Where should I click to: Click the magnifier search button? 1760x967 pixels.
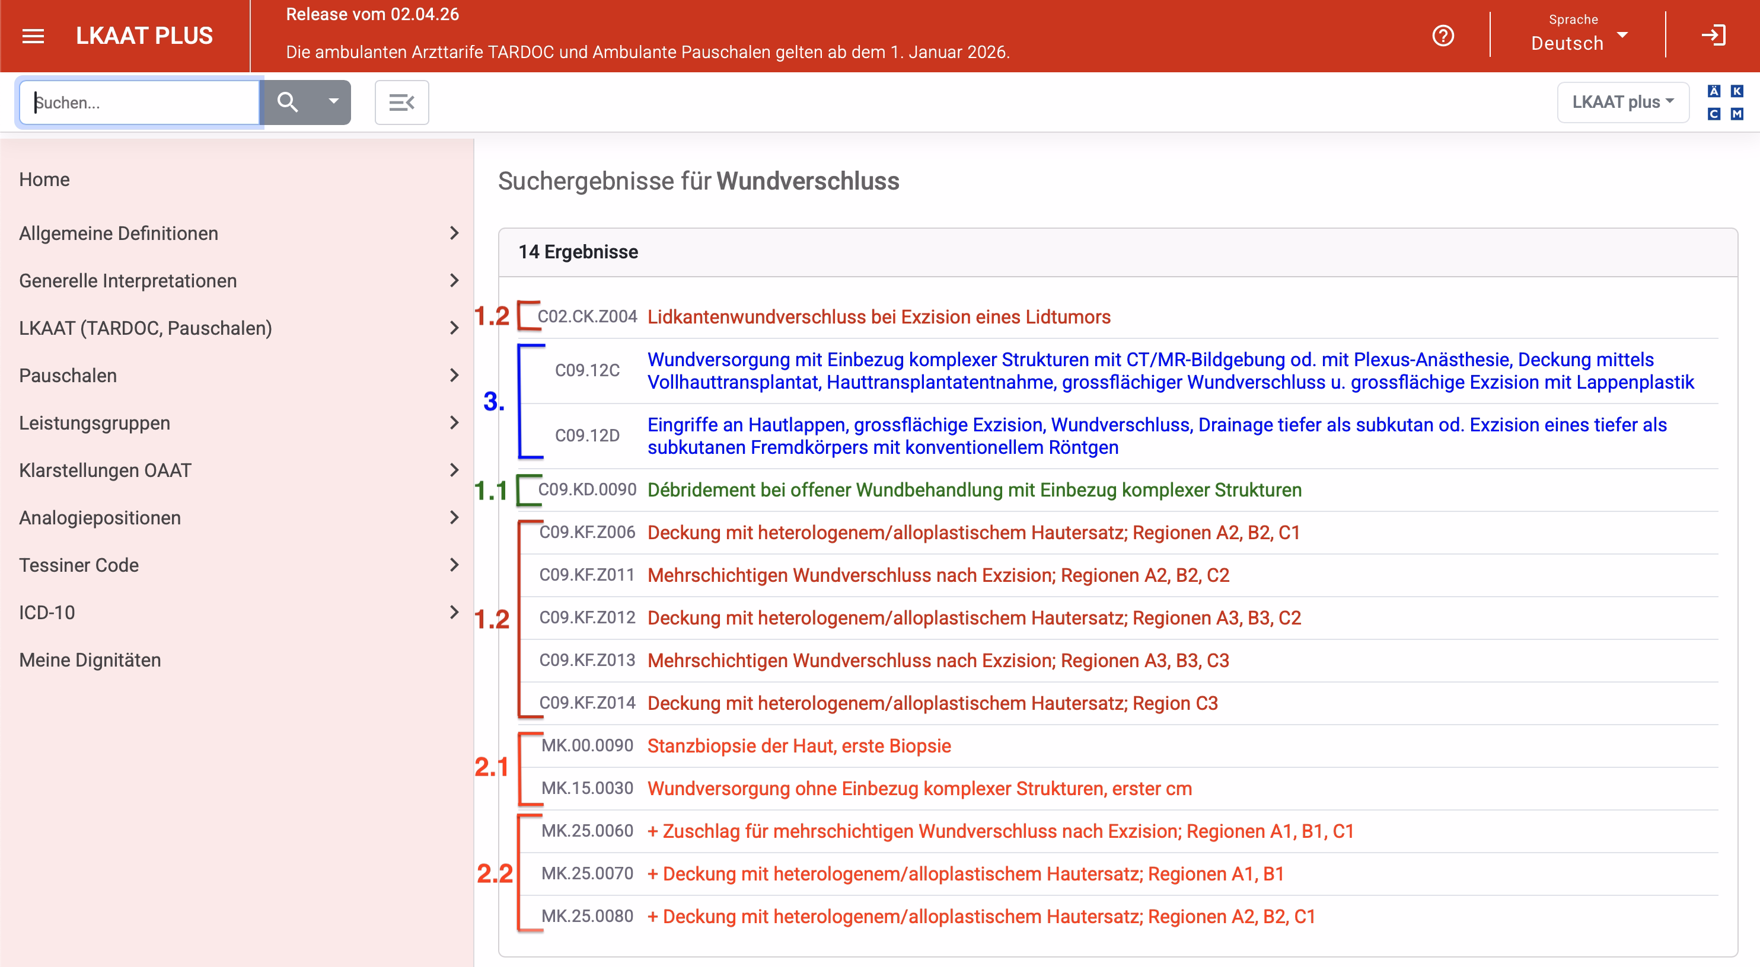(288, 103)
